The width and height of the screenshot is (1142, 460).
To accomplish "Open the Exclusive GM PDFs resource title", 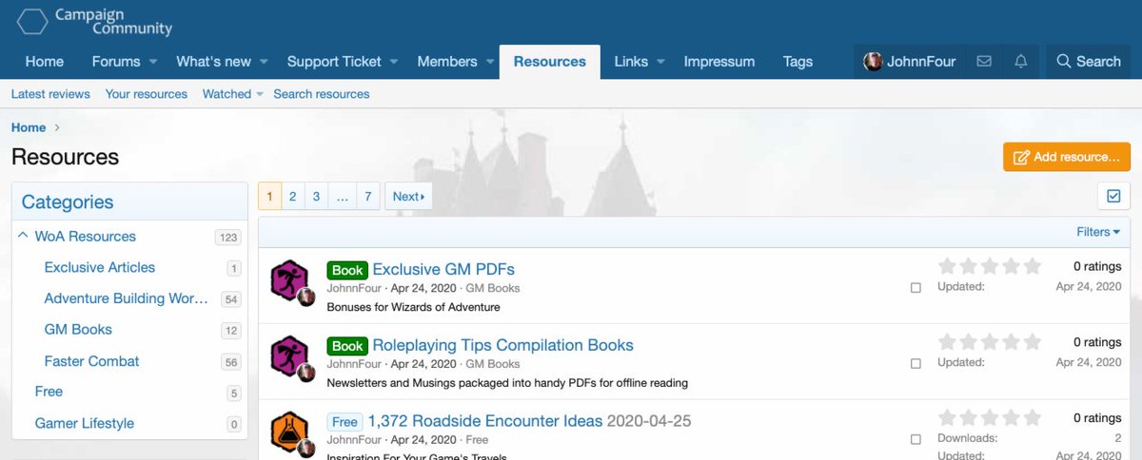I will coord(443,269).
